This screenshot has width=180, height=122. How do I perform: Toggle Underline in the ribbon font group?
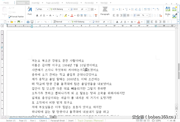(44, 15)
